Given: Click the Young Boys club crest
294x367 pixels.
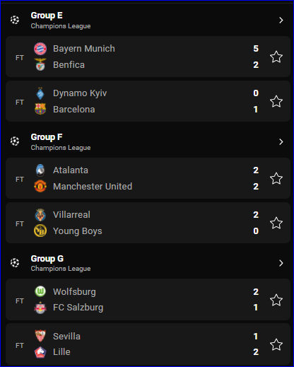Looking at the screenshot, I should tap(40, 231).
